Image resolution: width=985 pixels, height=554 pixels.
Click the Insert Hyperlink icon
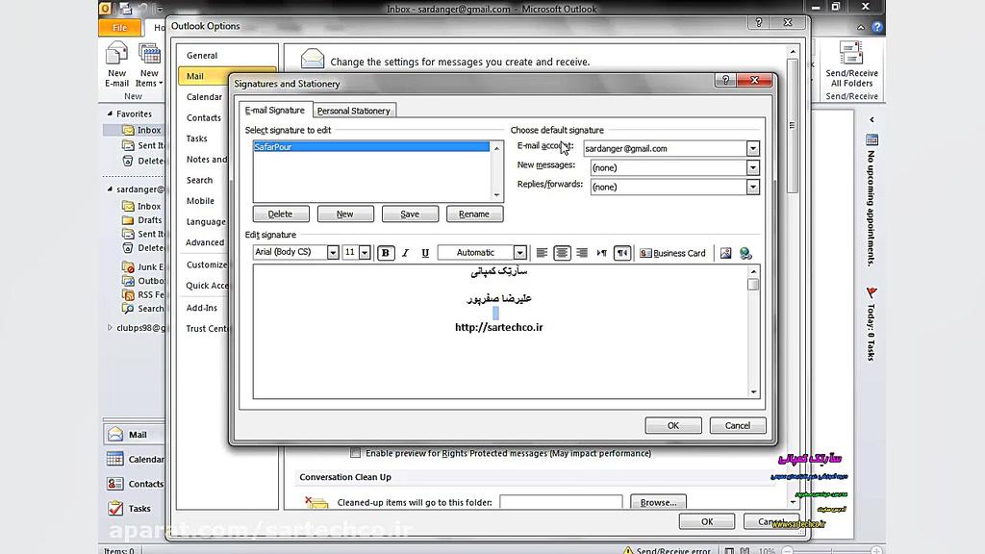click(746, 253)
